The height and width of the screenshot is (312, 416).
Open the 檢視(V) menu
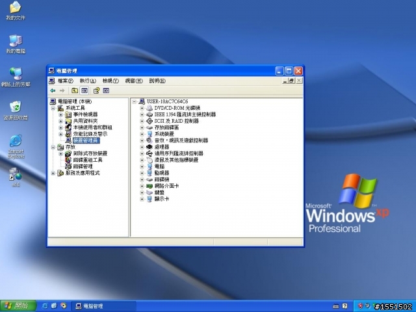point(110,81)
